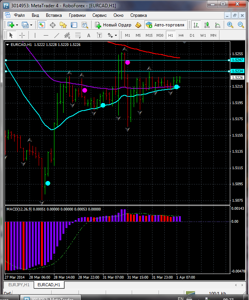Viewport: 249px width, 300px height.
Task: Click the magenta dot near 1.5247 line
Action: click(x=128, y=62)
